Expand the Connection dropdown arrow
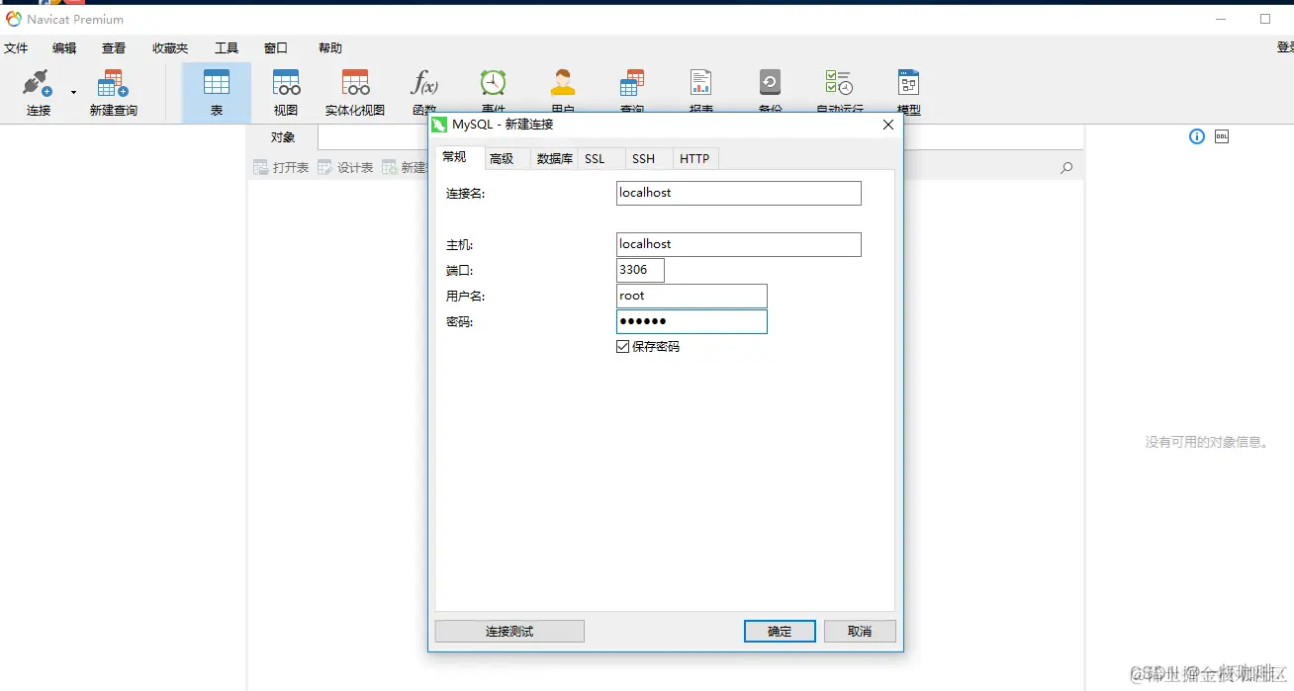Screen dimensions: 1294x691 click(73, 93)
